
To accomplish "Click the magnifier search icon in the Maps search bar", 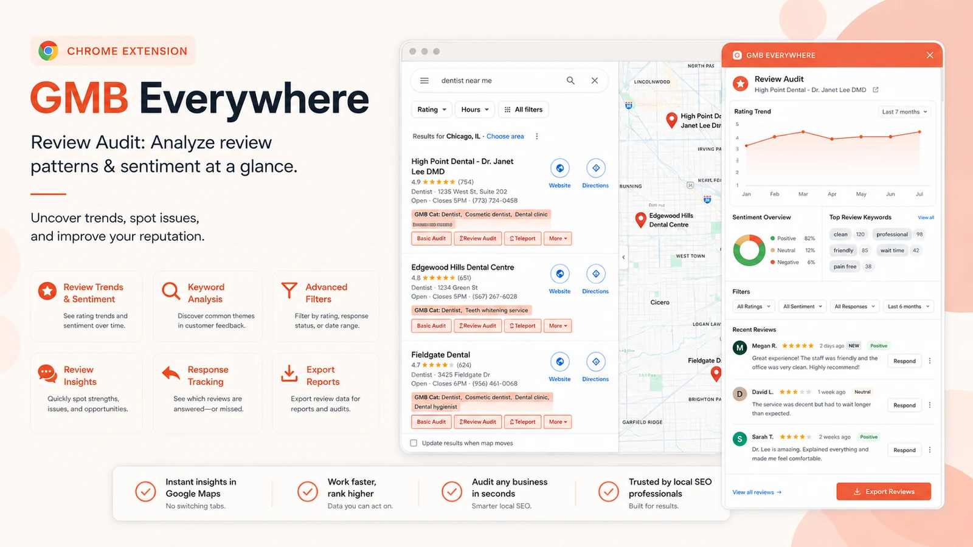I will [x=570, y=80].
